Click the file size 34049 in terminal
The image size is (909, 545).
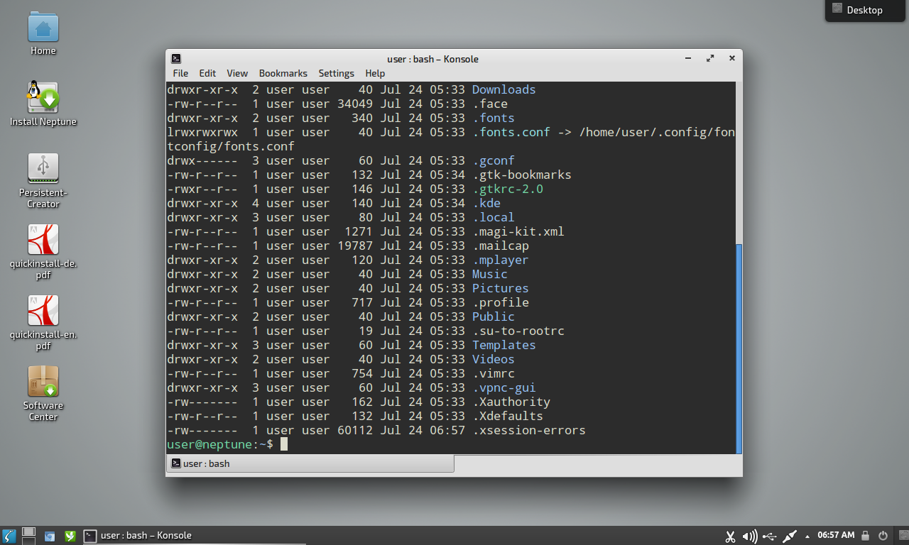coord(354,104)
